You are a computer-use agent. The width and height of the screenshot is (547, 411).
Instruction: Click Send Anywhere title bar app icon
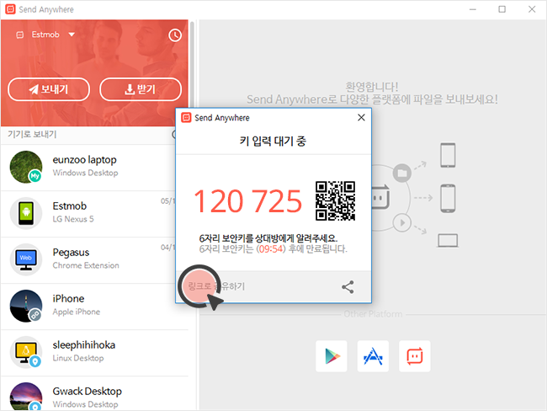click(x=10, y=9)
